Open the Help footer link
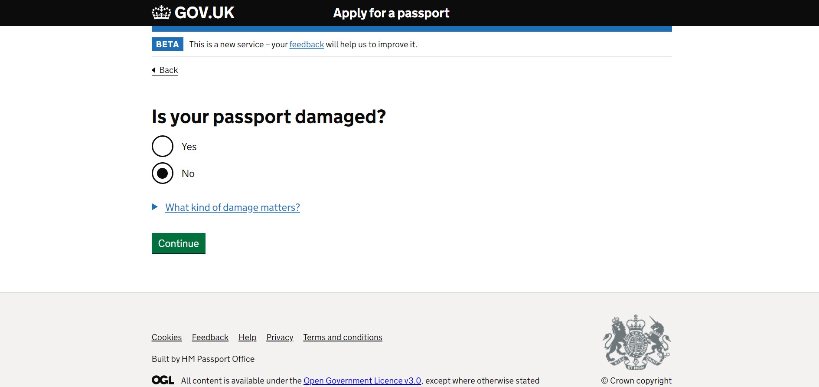 pos(247,337)
